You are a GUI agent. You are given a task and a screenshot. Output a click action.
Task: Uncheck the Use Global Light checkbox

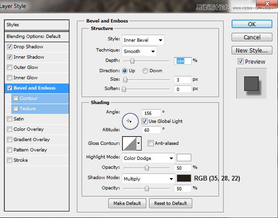tap(144, 121)
